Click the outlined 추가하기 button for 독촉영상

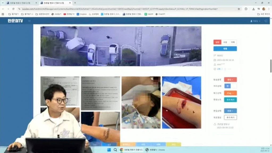[x=230, y=118]
